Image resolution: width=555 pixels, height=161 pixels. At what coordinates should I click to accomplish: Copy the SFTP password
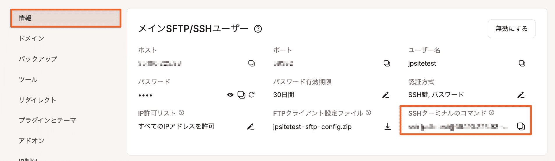pos(241,95)
